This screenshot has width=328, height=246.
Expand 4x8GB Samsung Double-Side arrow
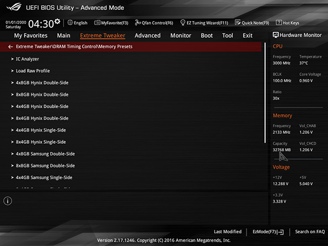pos(13,154)
